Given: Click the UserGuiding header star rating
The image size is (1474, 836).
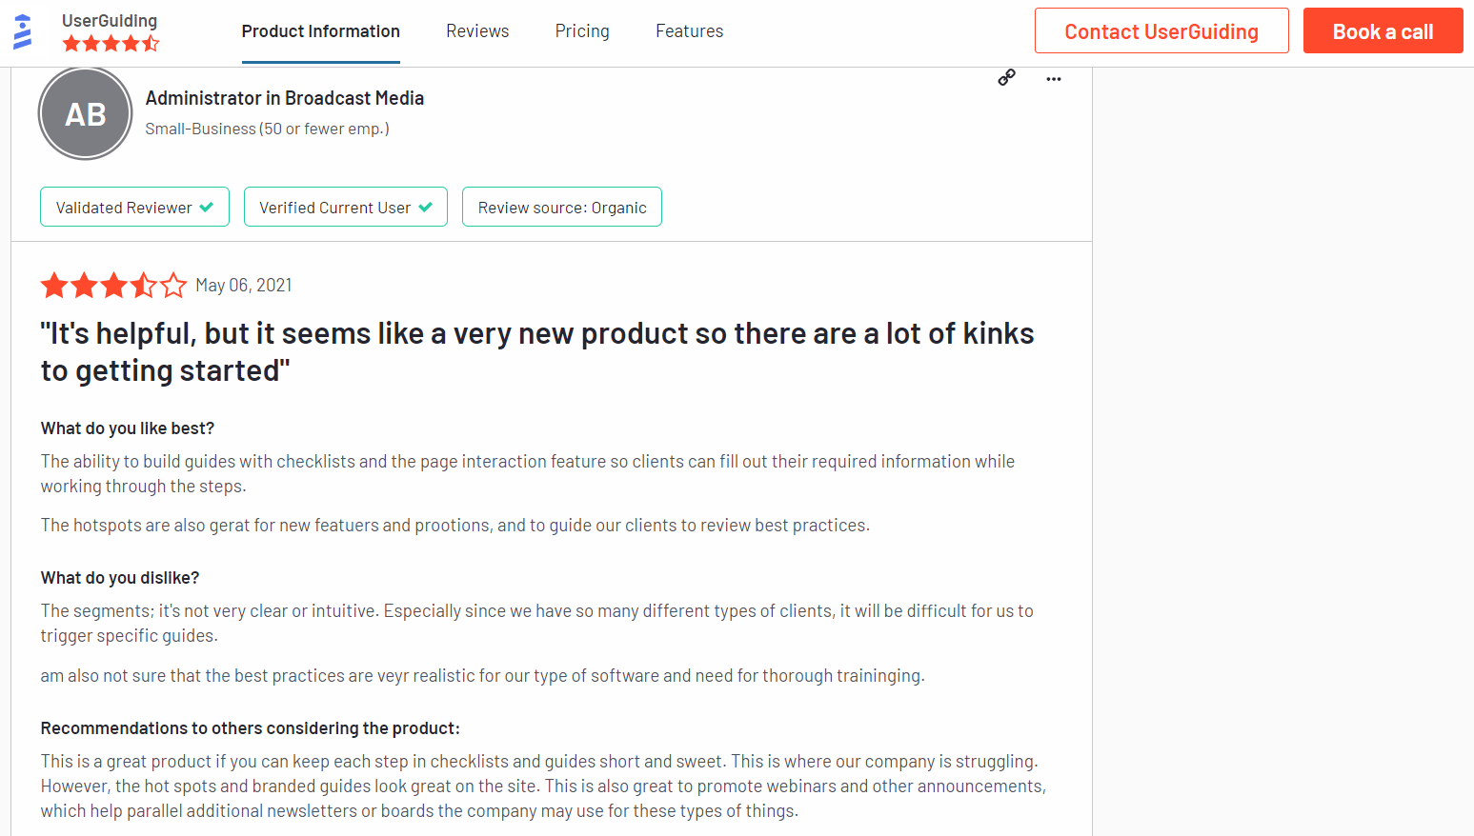Looking at the screenshot, I should 111,43.
